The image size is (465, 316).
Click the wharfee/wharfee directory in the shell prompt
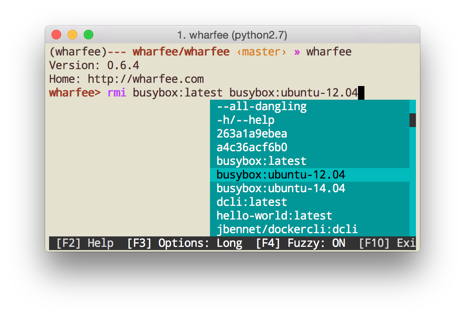(x=181, y=52)
